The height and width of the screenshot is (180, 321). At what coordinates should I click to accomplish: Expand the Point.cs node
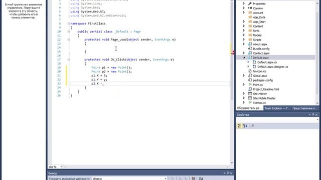pyautogui.click(x=244, y=84)
